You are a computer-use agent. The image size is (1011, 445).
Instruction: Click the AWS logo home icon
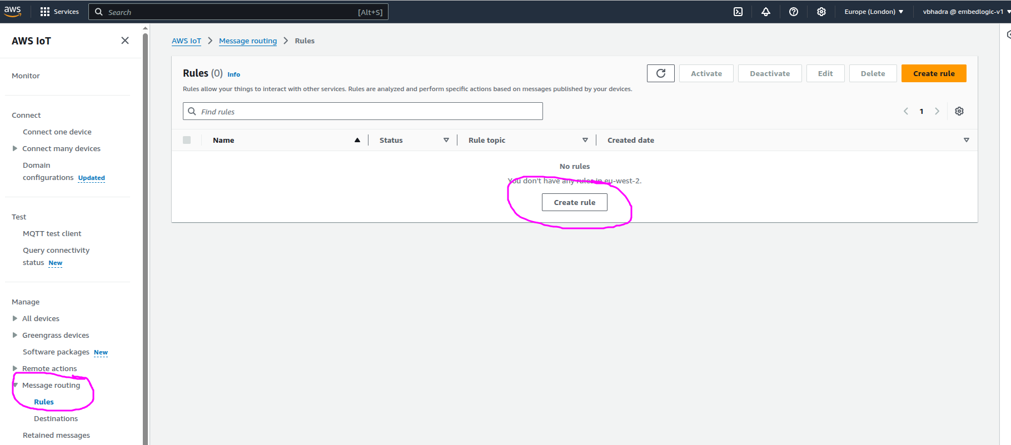click(x=13, y=11)
